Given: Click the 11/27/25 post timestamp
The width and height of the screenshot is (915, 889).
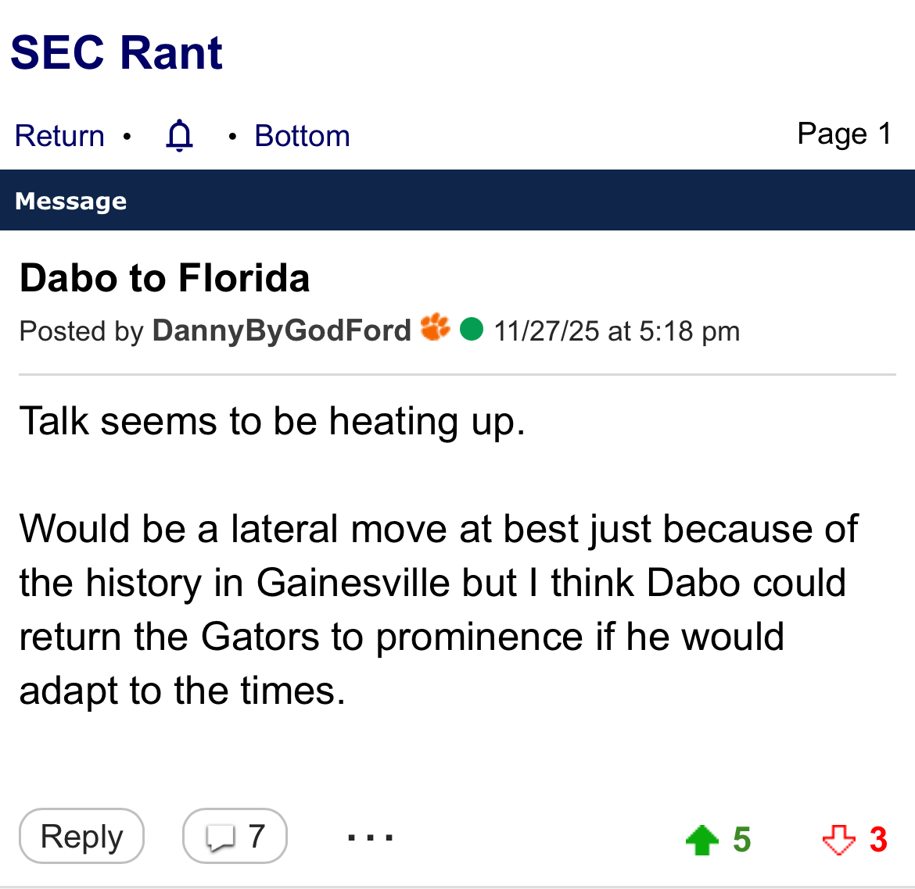Looking at the screenshot, I should (616, 331).
